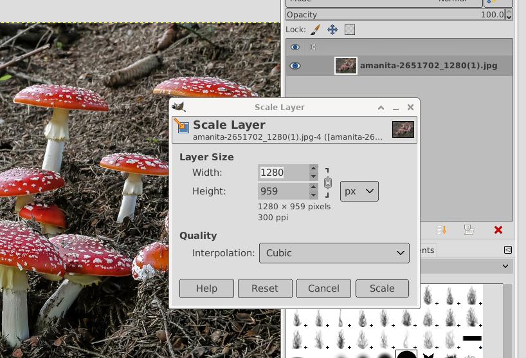Screen dimensions: 526x358
Task: Roll up the Scale Layer dialog
Action: click(381, 108)
